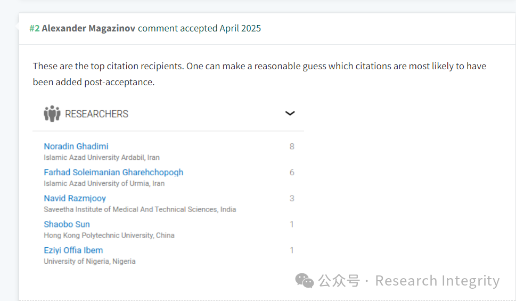The image size is (516, 301).
Task: Click the Eziyi Offia Ibem link
Action: 73,250
